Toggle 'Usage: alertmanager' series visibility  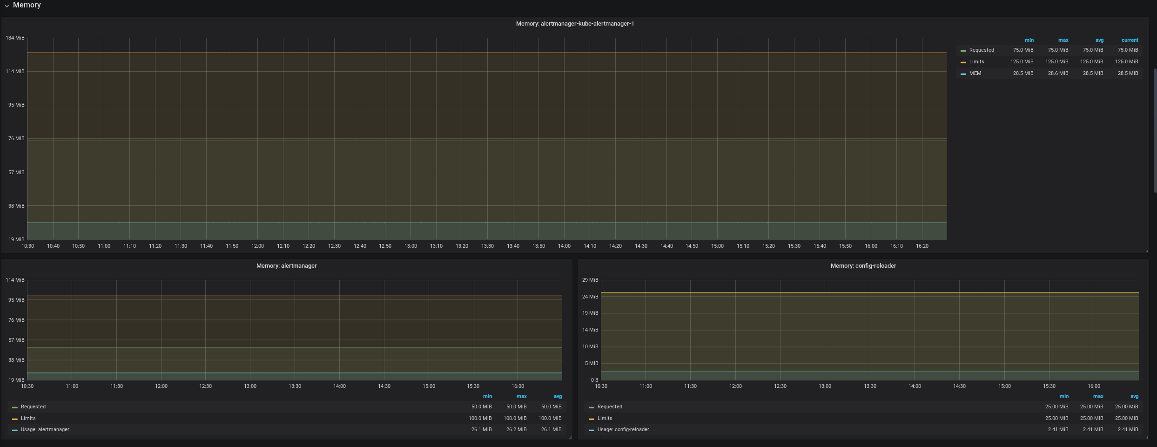pyautogui.click(x=45, y=430)
